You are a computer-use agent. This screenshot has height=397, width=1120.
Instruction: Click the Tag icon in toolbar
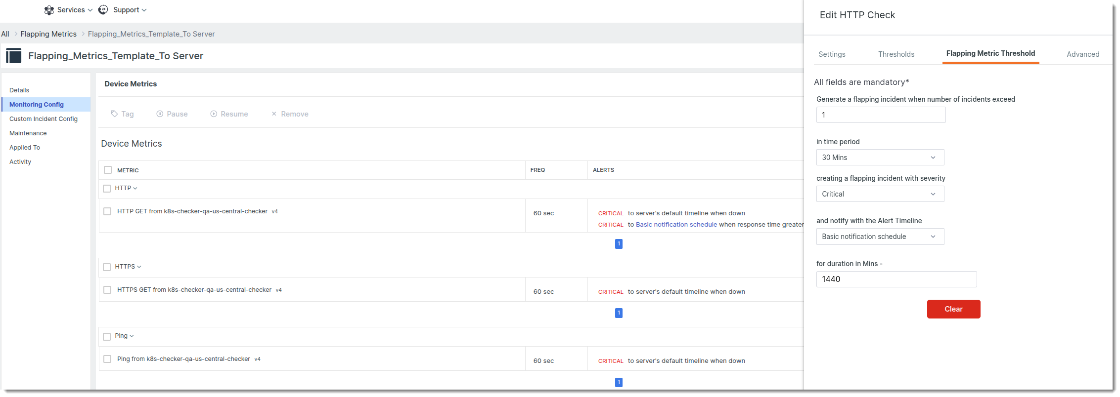114,114
